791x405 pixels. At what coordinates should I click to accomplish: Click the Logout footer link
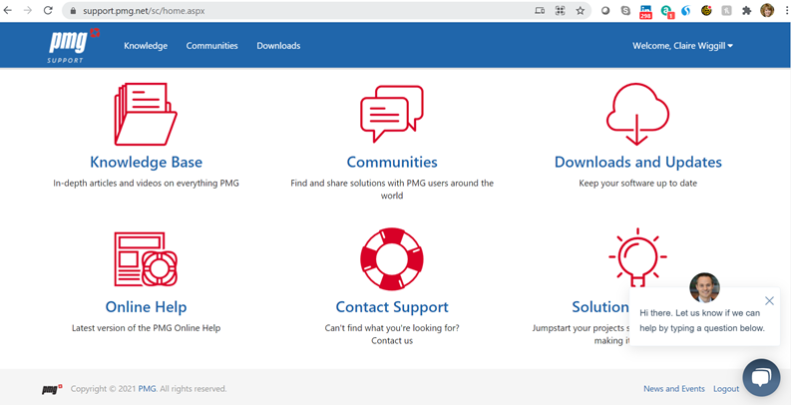click(x=726, y=389)
